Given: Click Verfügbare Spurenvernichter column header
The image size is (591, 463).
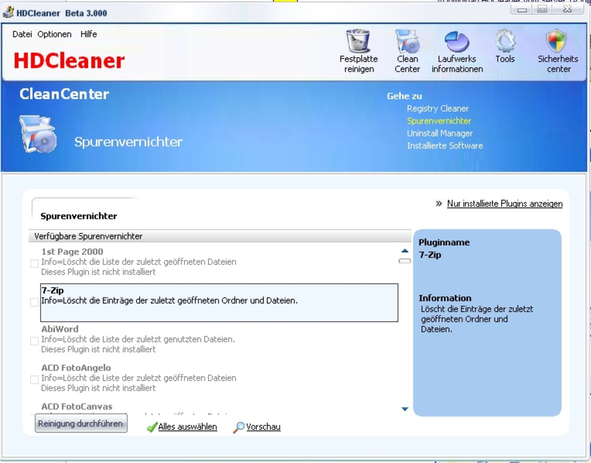Looking at the screenshot, I should coord(220,236).
